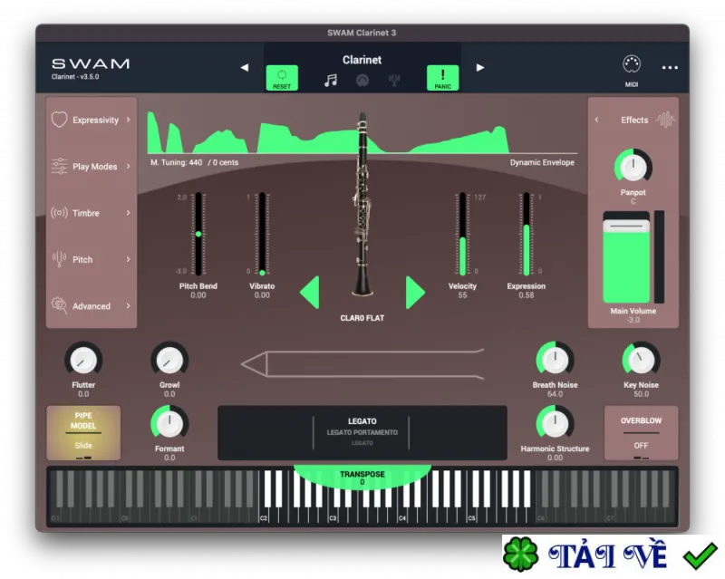Click the Panpot knob

click(x=633, y=167)
